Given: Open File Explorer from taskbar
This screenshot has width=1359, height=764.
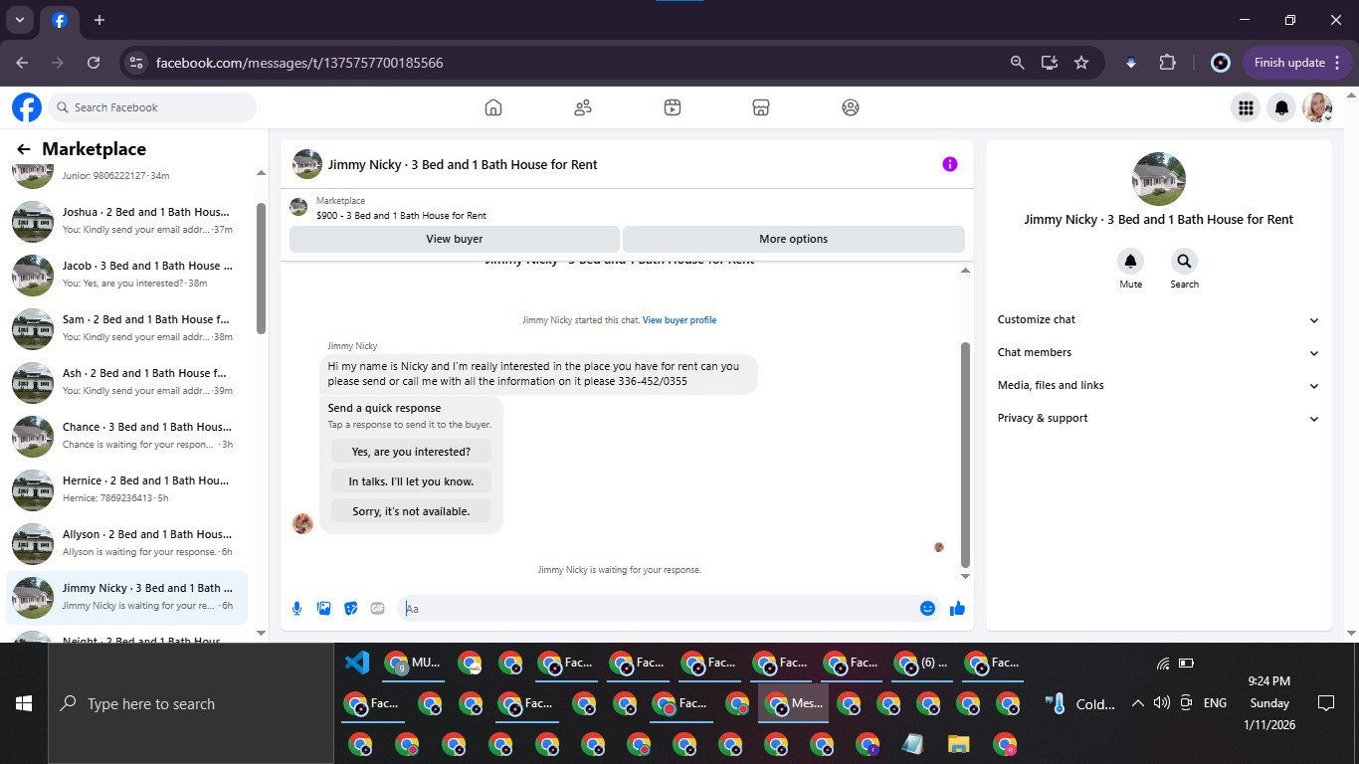Looking at the screenshot, I should [x=958, y=744].
